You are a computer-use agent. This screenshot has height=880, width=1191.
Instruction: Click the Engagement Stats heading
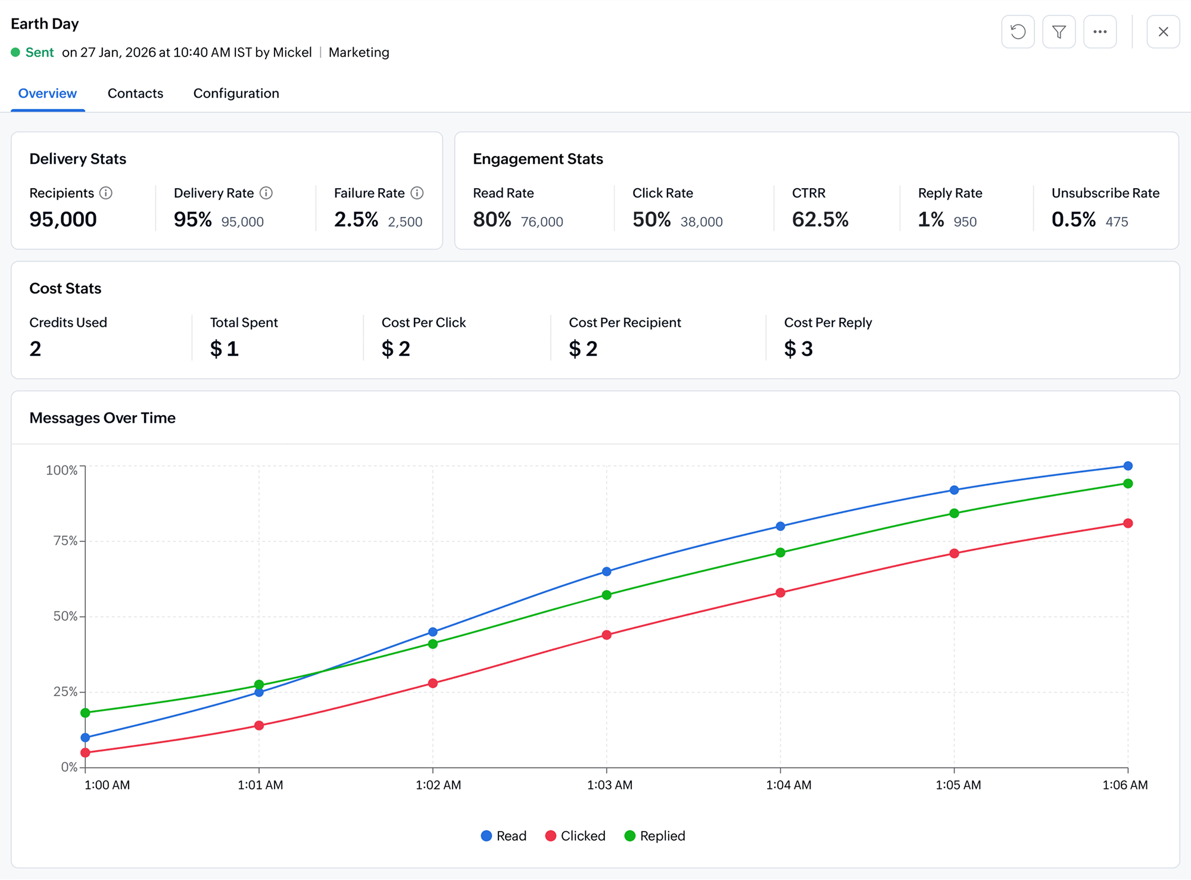tap(538, 159)
